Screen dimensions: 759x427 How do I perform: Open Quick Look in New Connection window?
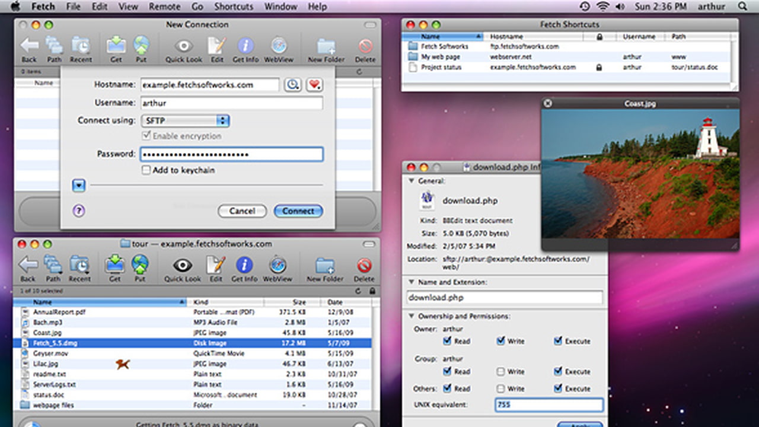click(x=184, y=46)
